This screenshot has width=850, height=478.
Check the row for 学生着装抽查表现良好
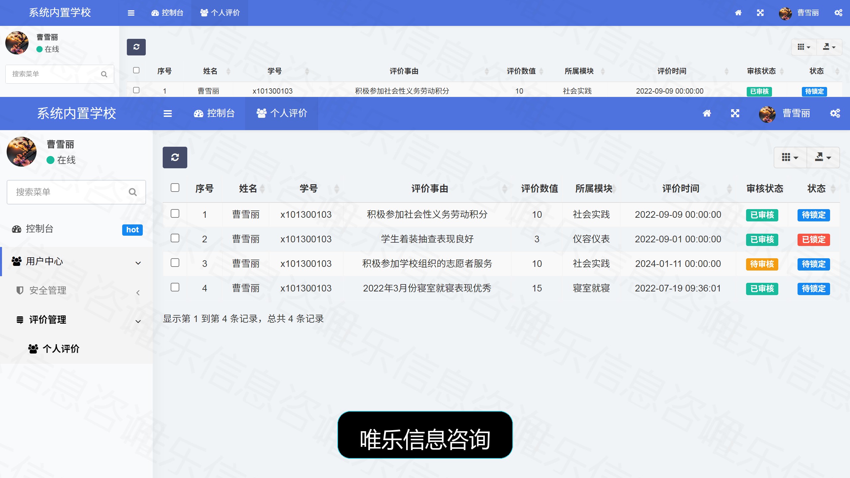(175, 238)
